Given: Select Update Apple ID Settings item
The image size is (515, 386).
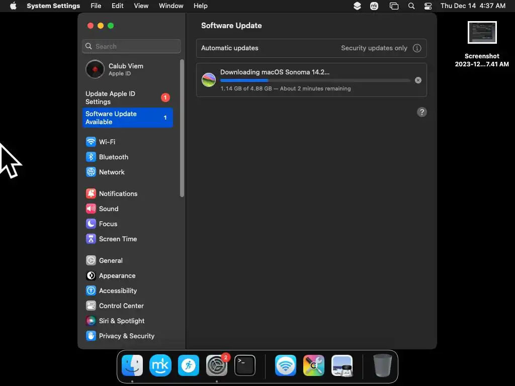Looking at the screenshot, I should coord(127,98).
